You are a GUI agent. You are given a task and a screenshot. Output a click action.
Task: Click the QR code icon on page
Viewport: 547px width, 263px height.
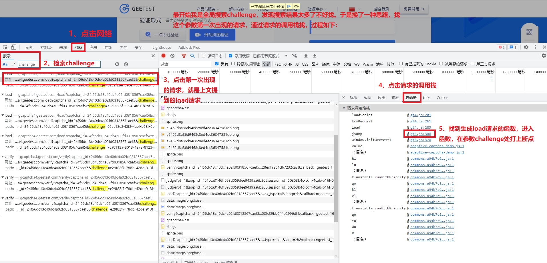click(x=529, y=32)
